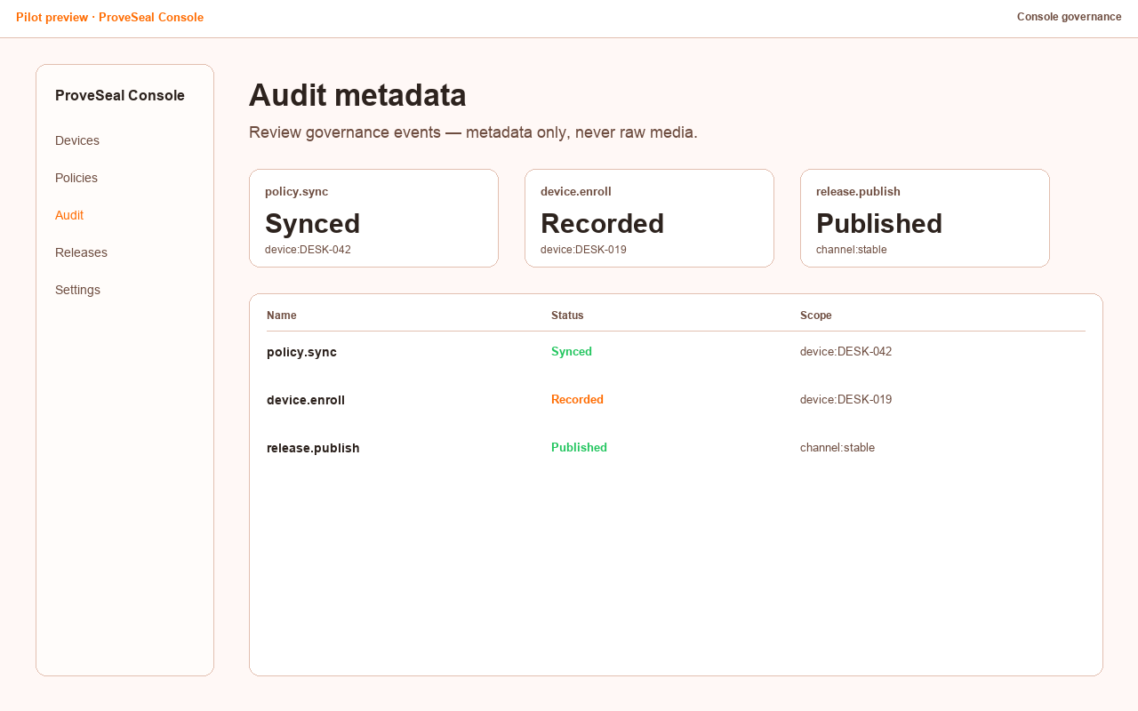Open the Releases section
This screenshot has height=711, width=1138.
click(81, 252)
